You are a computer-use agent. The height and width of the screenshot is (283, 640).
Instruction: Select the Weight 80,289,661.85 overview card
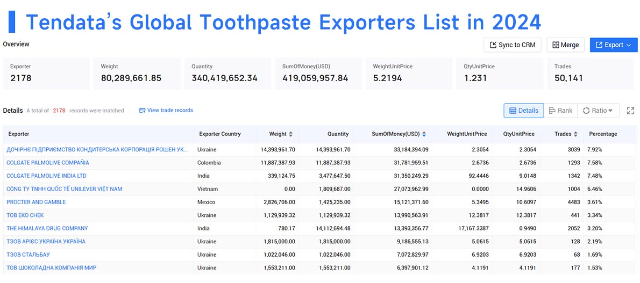[137, 74]
